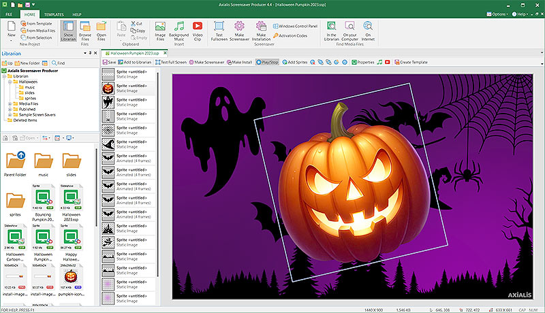Switch to the TEMPLATES ribbon tab
545x313 pixels.
pos(54,14)
